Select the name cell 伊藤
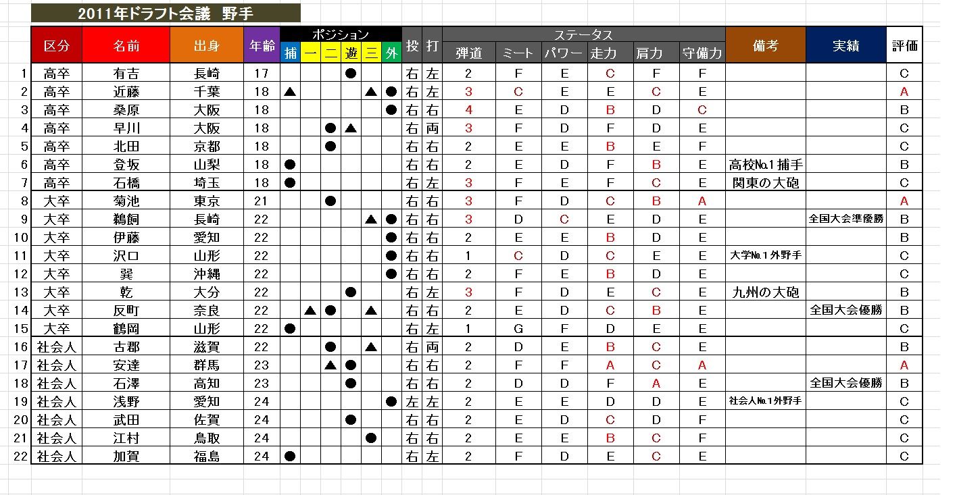This screenshot has height=495, width=957. point(126,238)
